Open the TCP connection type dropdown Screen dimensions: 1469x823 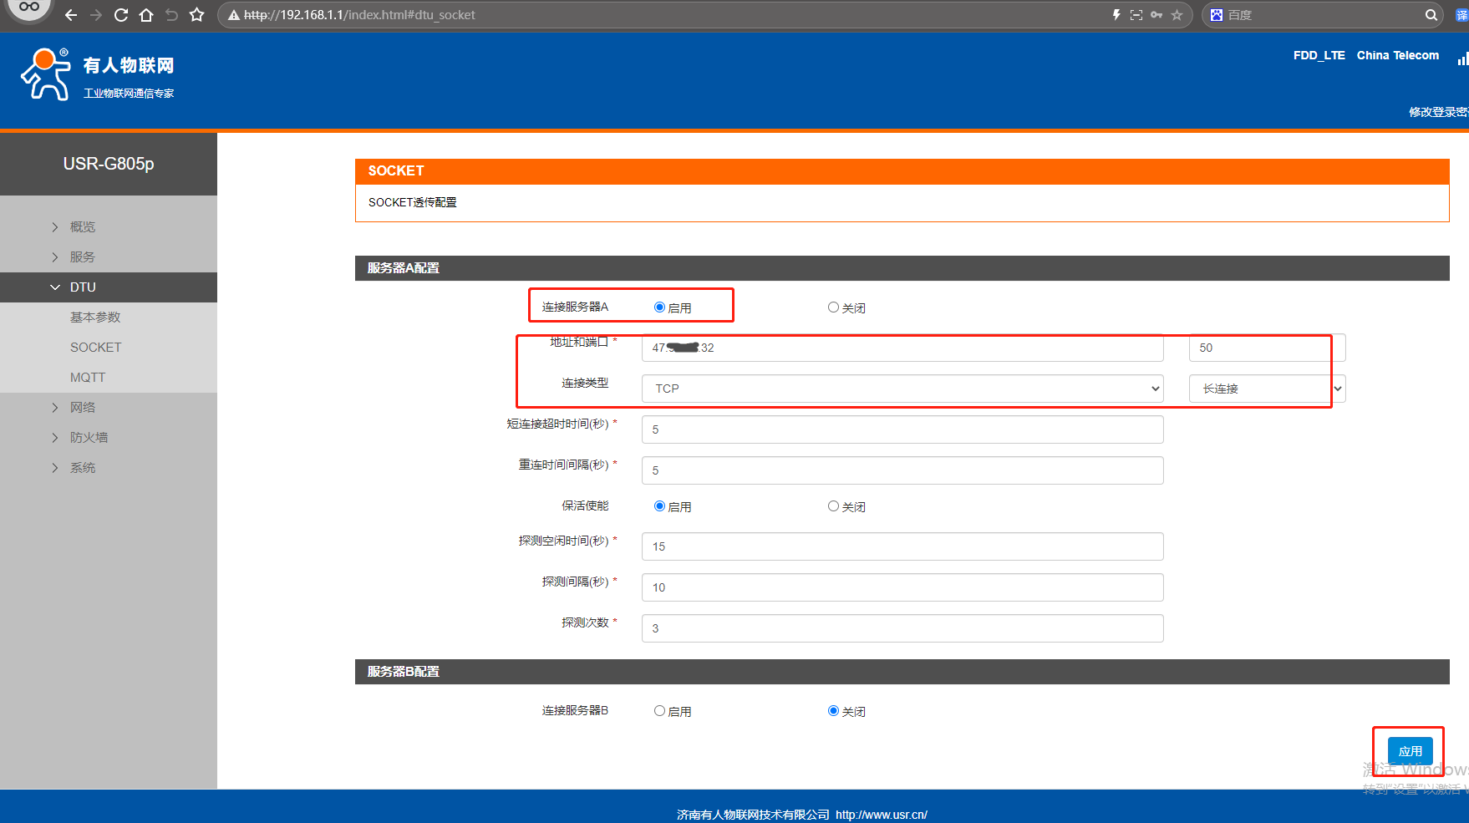(x=902, y=389)
